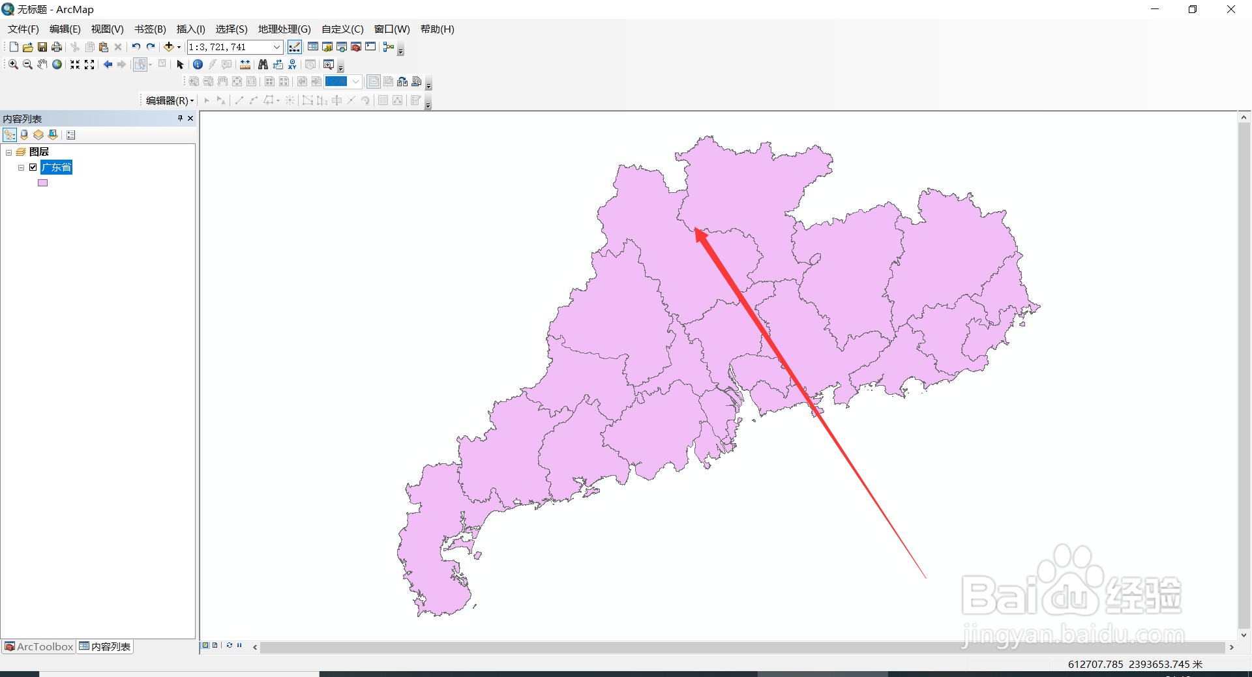Open the 自定义(C) menu

coord(342,29)
